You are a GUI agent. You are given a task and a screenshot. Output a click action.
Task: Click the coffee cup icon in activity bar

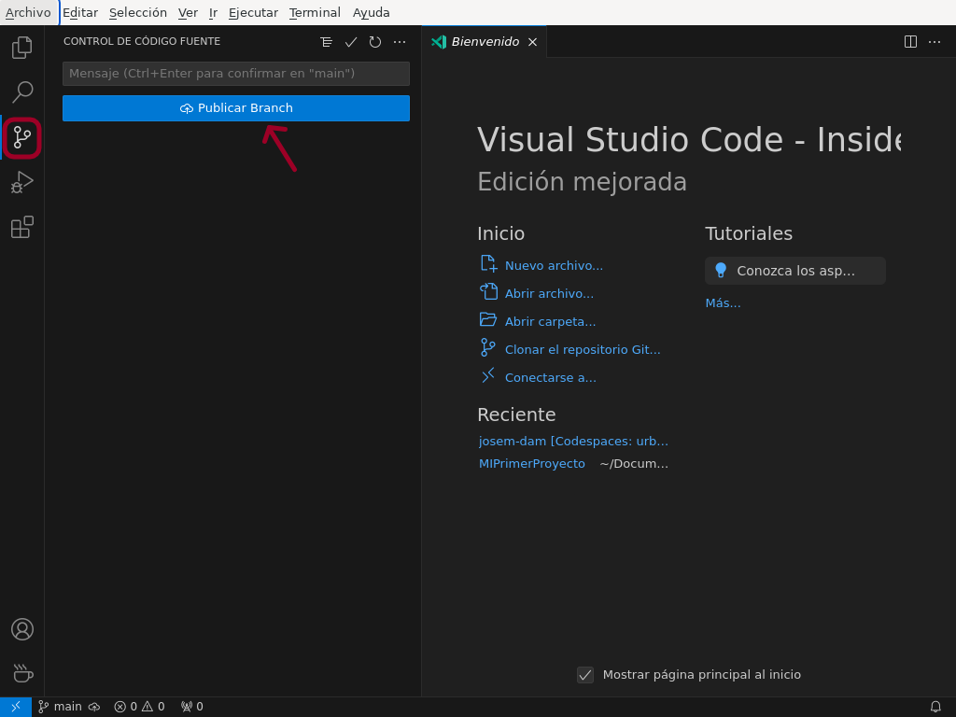22,674
